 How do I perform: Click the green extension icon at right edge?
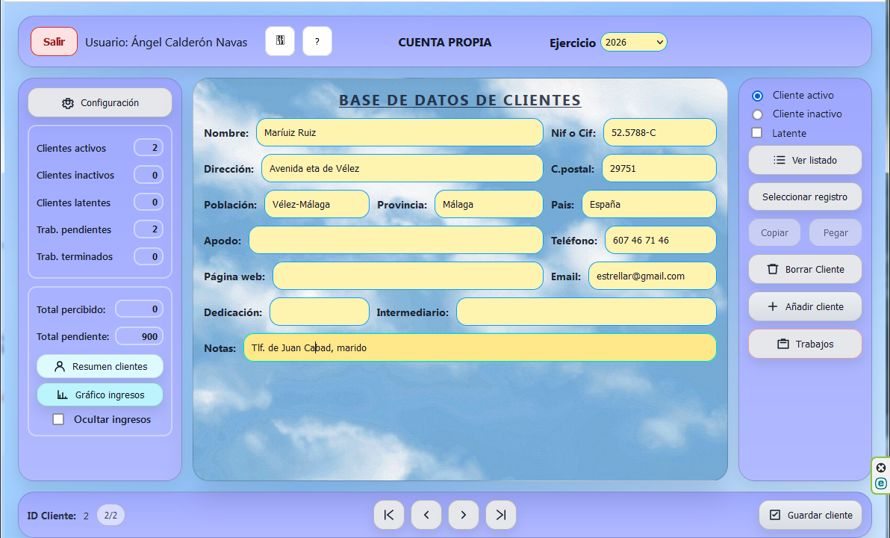(881, 483)
